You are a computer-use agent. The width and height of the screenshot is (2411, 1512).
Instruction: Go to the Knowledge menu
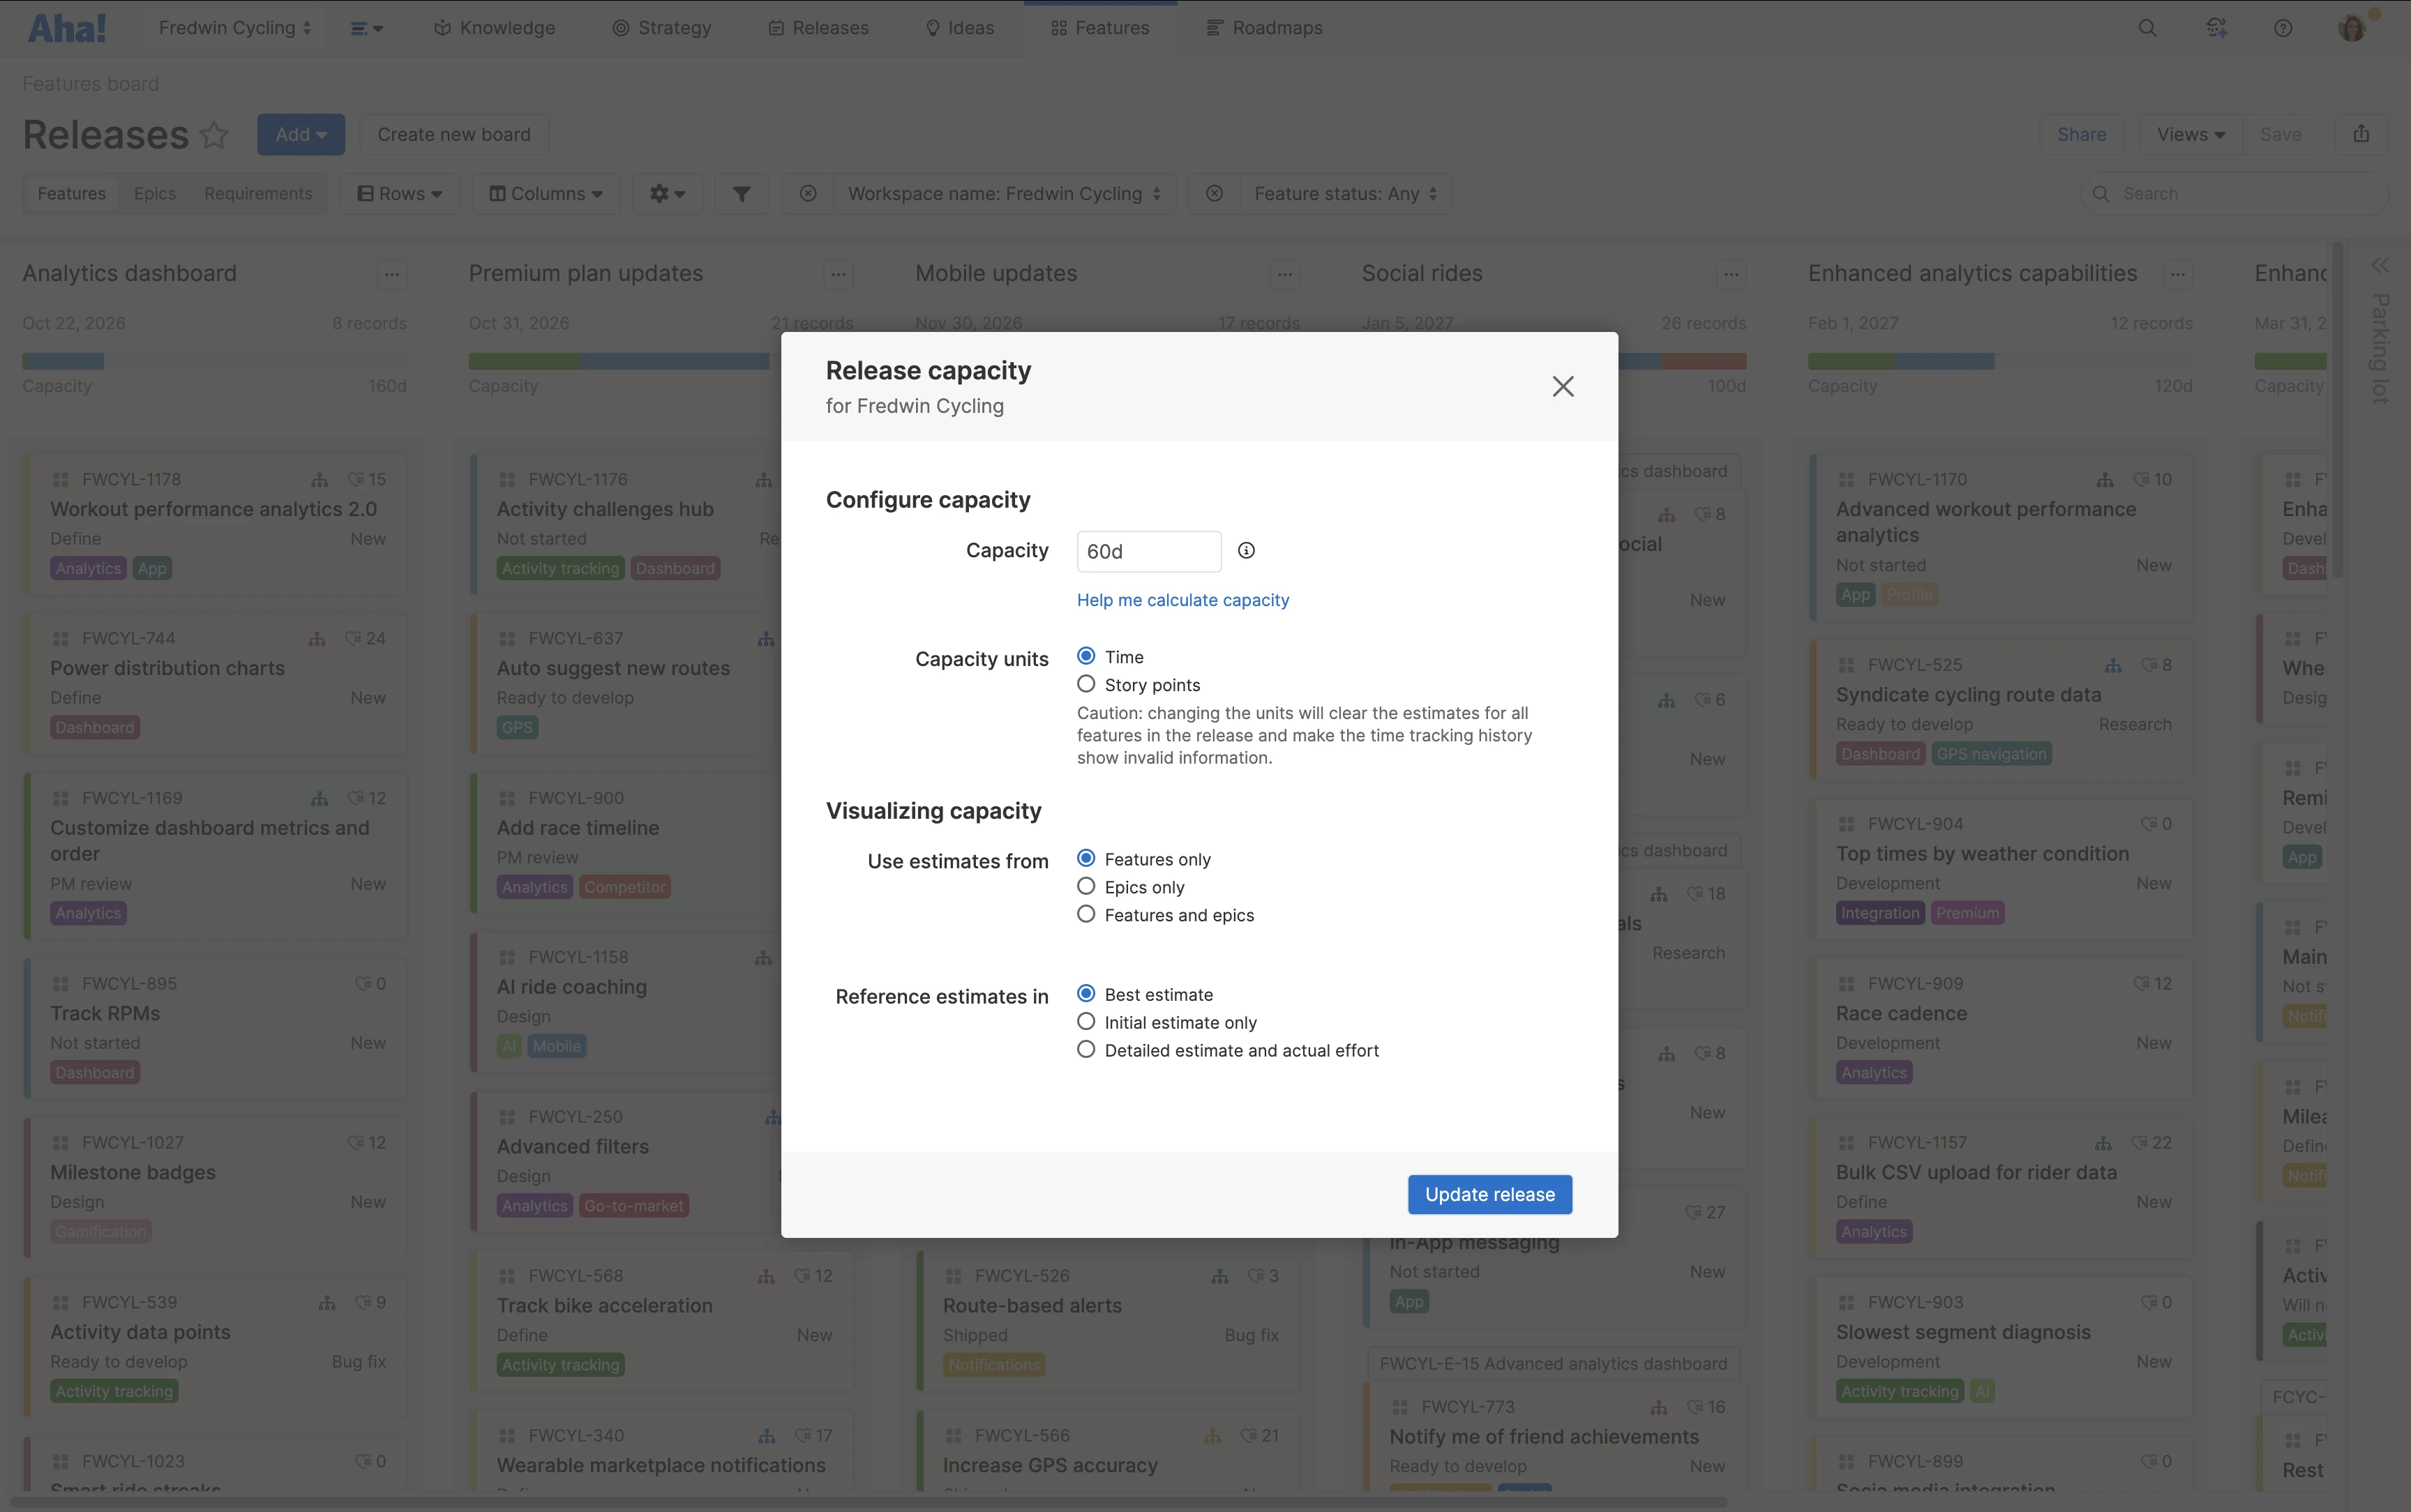coord(494,28)
